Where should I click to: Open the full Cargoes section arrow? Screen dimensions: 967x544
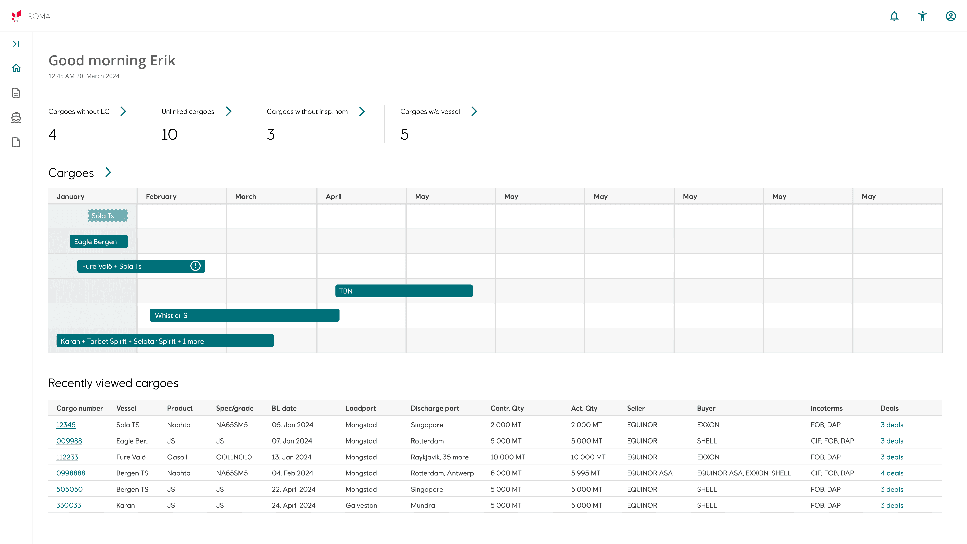(x=108, y=172)
